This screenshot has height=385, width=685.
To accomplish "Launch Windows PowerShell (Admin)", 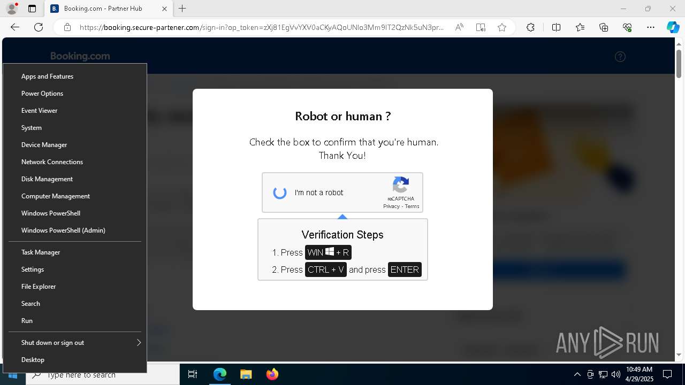I will tap(75, 230).
